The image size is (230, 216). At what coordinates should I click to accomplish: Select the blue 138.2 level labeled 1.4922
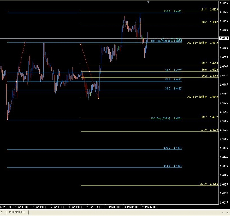click(x=173, y=11)
